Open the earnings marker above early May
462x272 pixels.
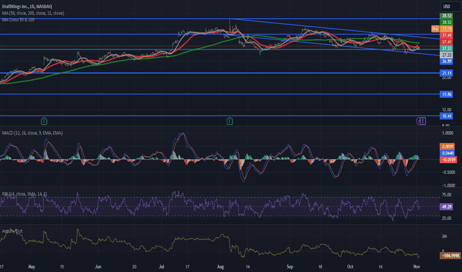[44, 121]
